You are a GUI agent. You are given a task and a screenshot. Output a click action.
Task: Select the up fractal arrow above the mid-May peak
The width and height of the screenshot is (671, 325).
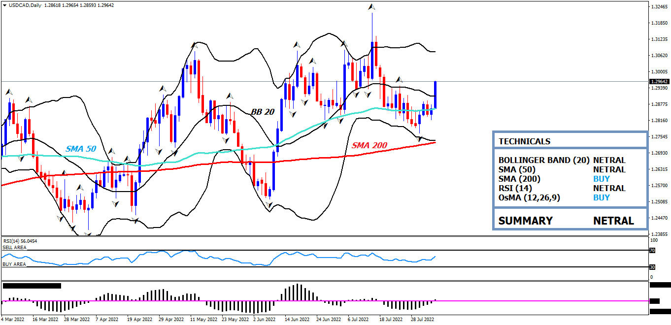coord(195,45)
